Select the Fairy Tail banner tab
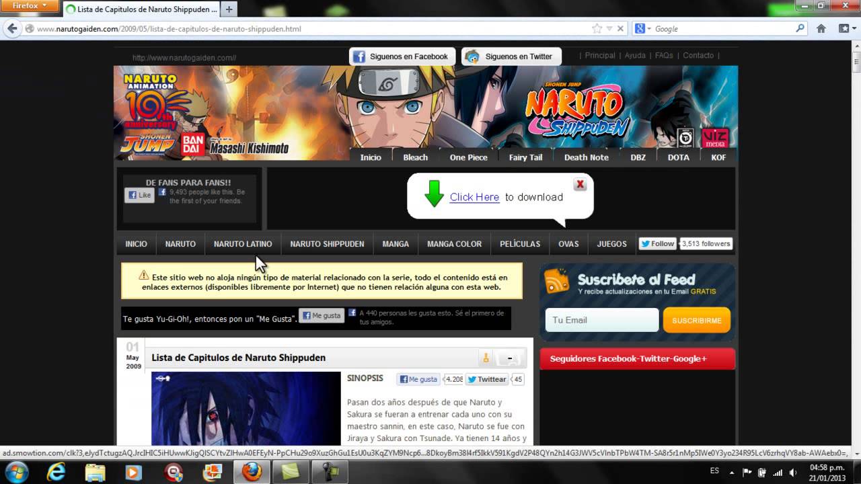The width and height of the screenshot is (861, 484). coord(525,157)
